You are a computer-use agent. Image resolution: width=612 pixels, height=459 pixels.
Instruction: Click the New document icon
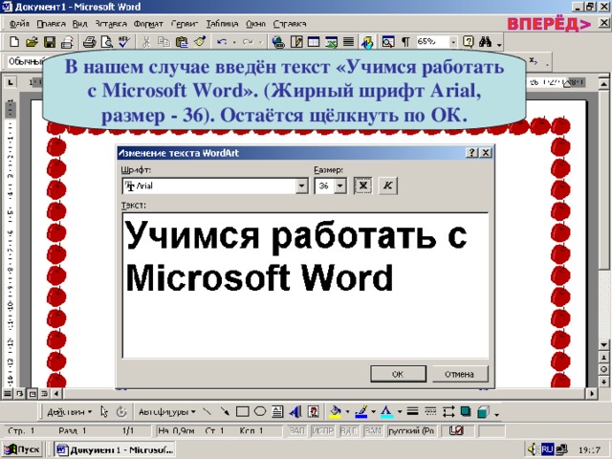point(14,42)
